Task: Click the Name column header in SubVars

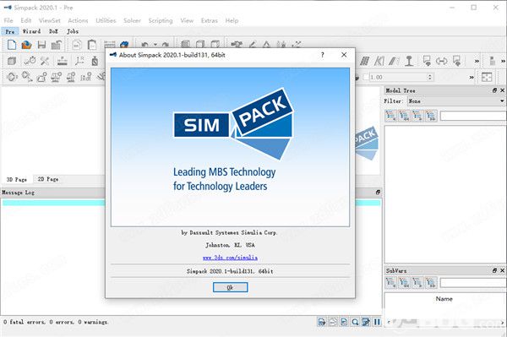Action: click(x=444, y=299)
